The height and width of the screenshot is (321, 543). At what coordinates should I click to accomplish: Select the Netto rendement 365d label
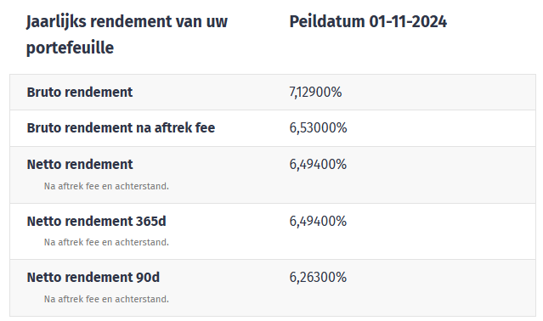pyautogui.click(x=96, y=221)
